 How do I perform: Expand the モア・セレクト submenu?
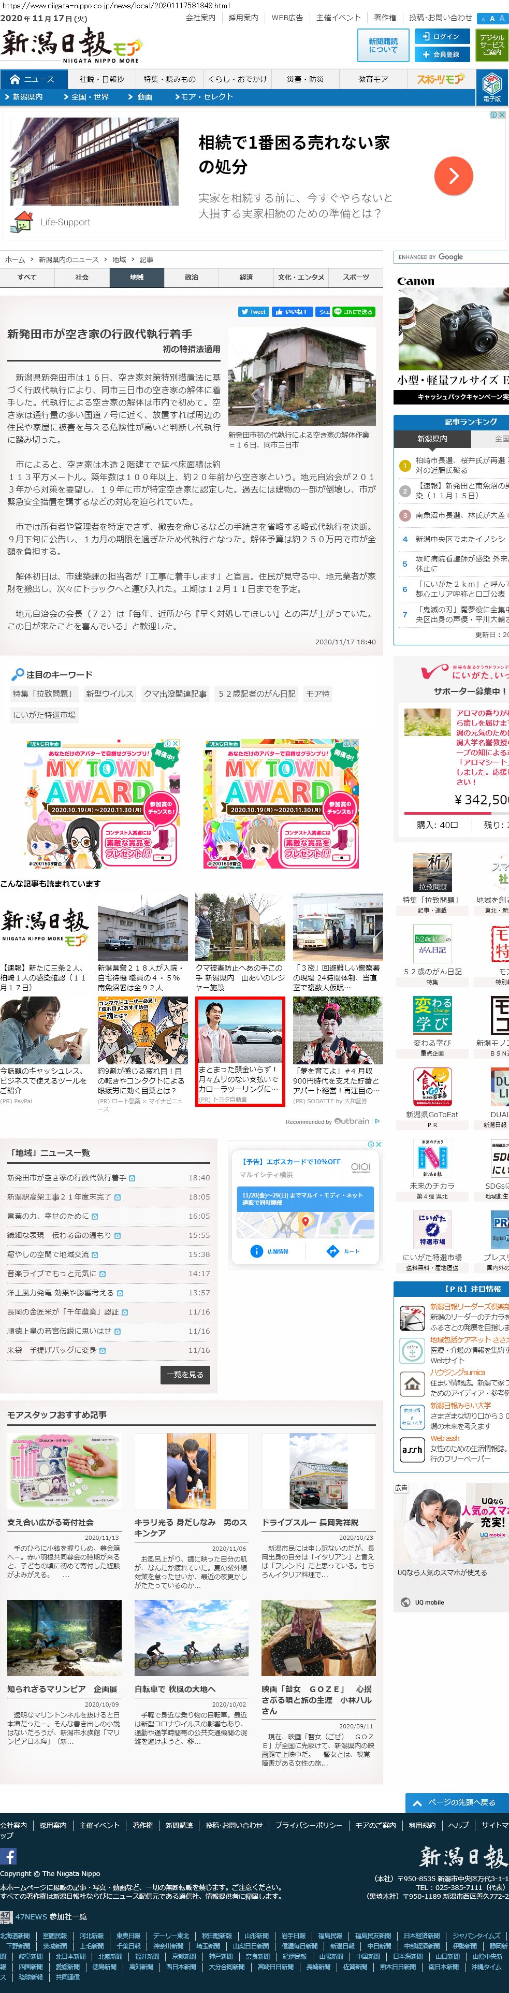point(206,97)
